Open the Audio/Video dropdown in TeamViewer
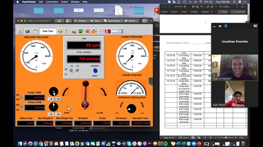Screen dimensions: 263x147 (x=113, y=21)
